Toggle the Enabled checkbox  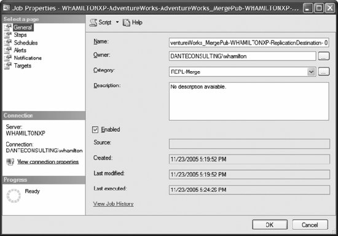95,129
